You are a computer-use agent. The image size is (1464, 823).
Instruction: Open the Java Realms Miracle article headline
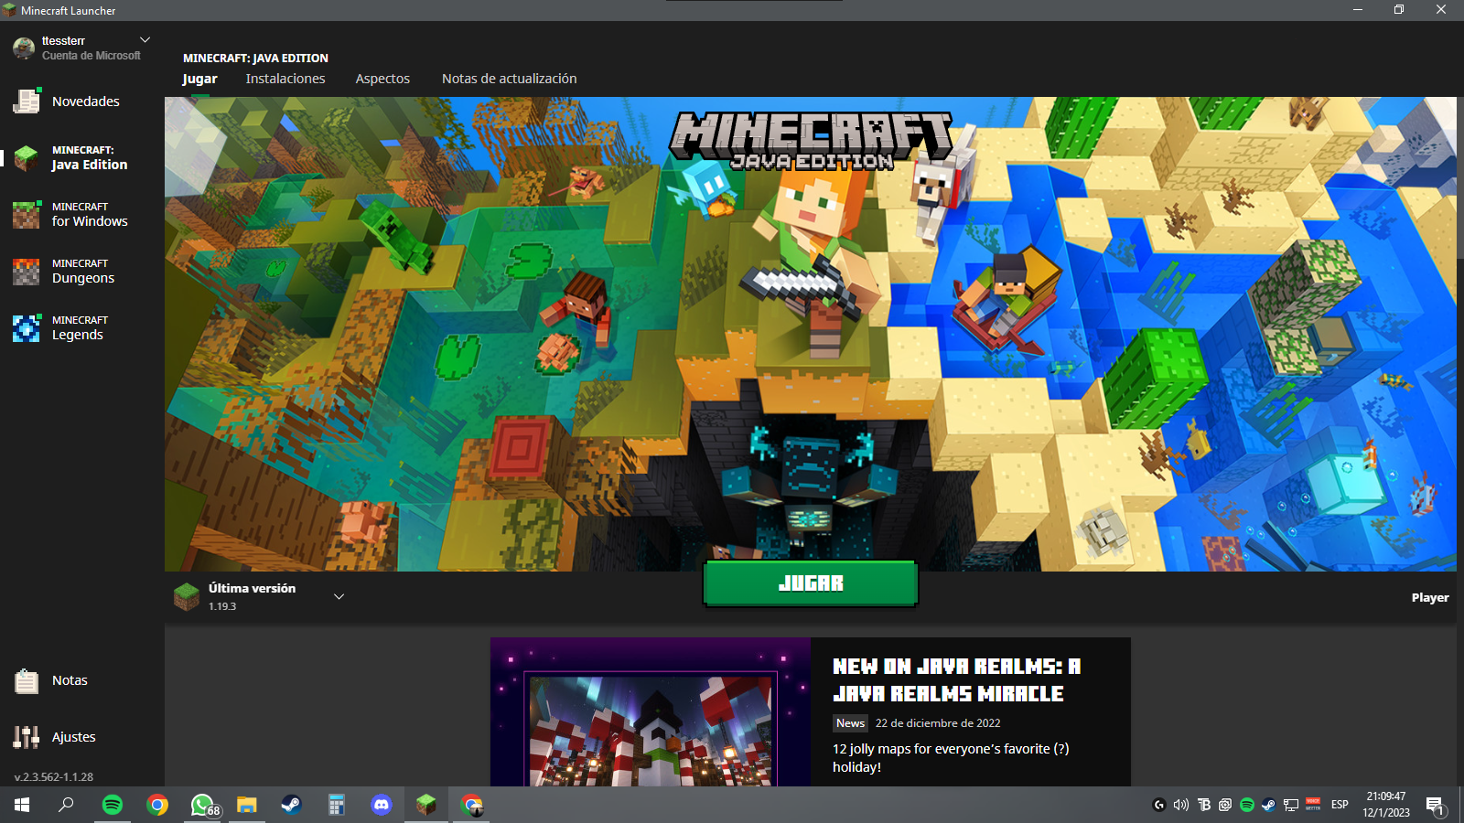[955, 679]
